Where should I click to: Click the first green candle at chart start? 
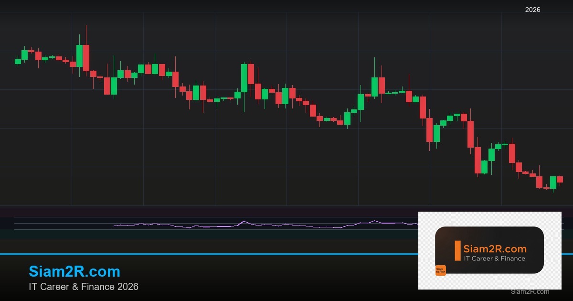(18, 61)
